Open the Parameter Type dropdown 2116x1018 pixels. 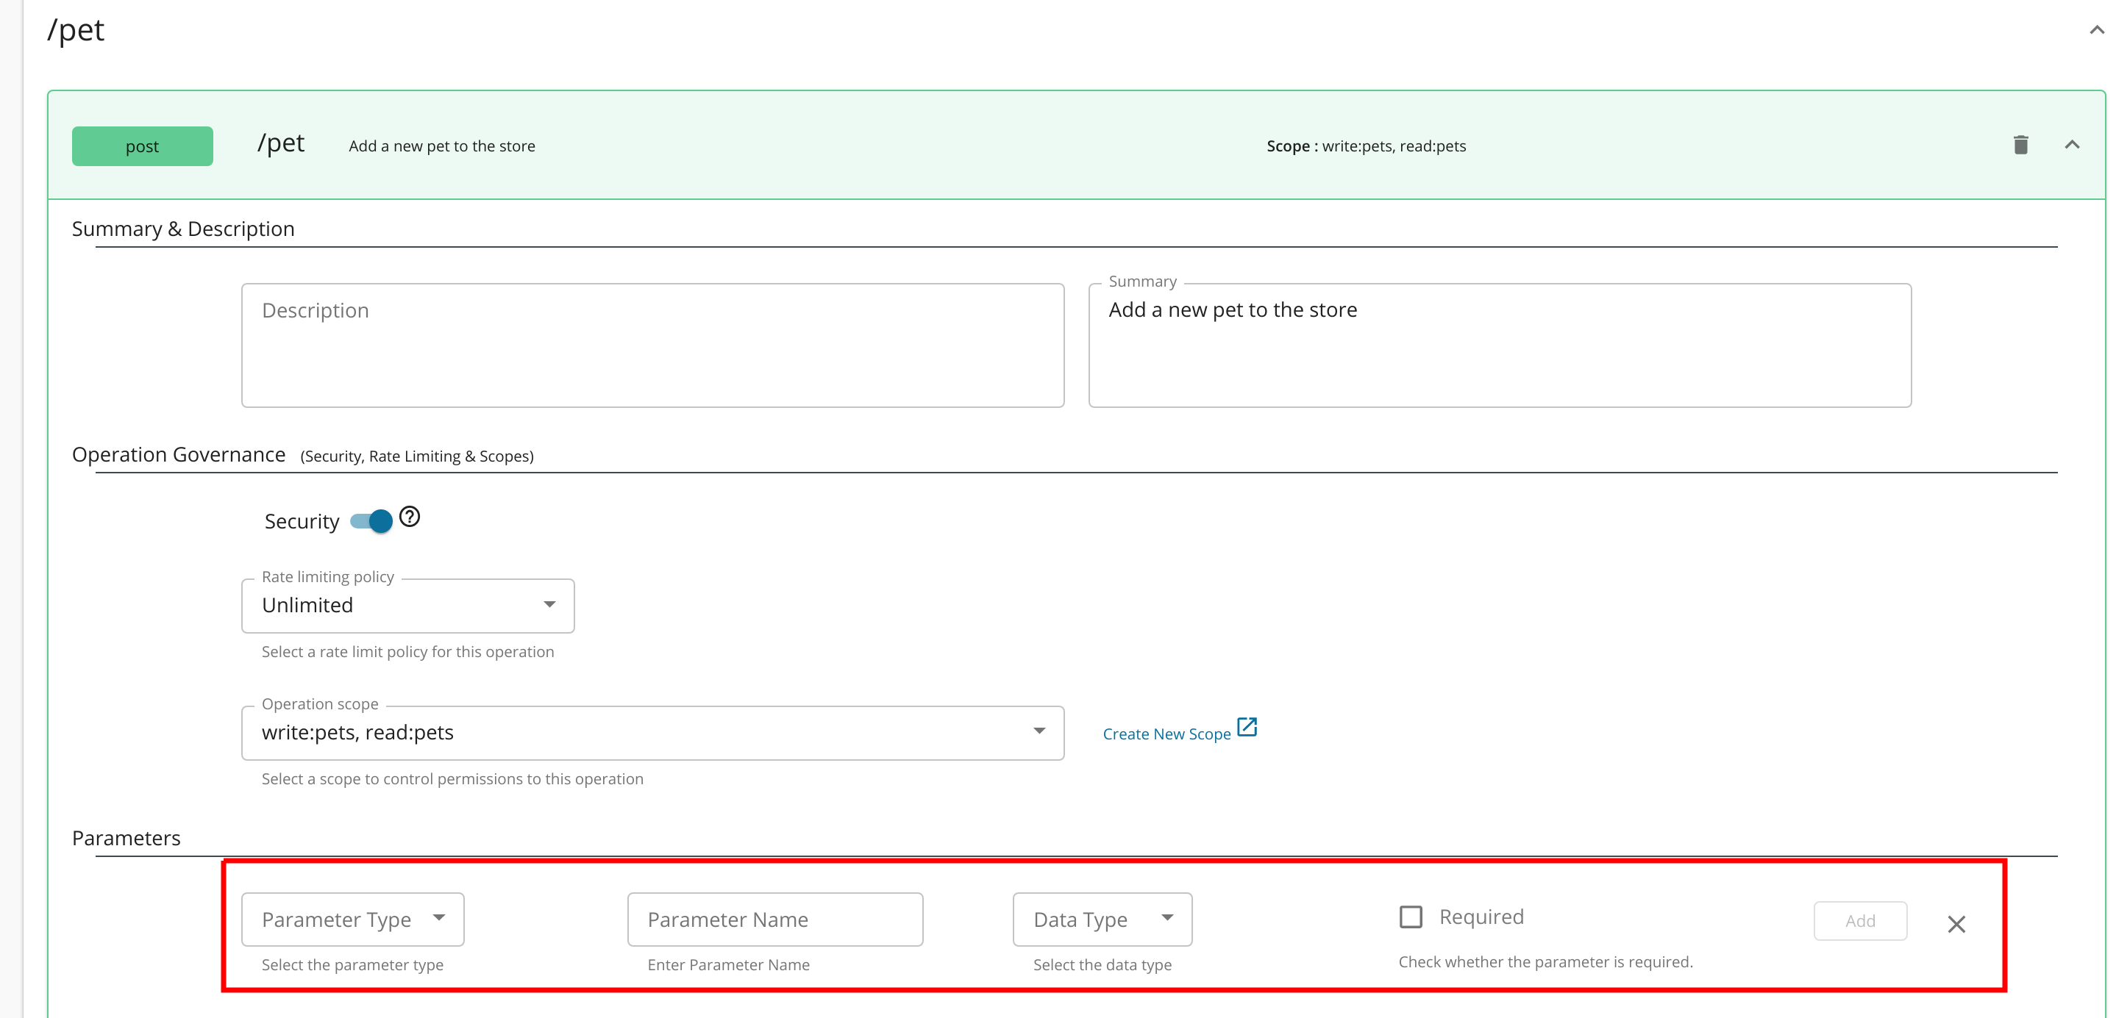352,920
